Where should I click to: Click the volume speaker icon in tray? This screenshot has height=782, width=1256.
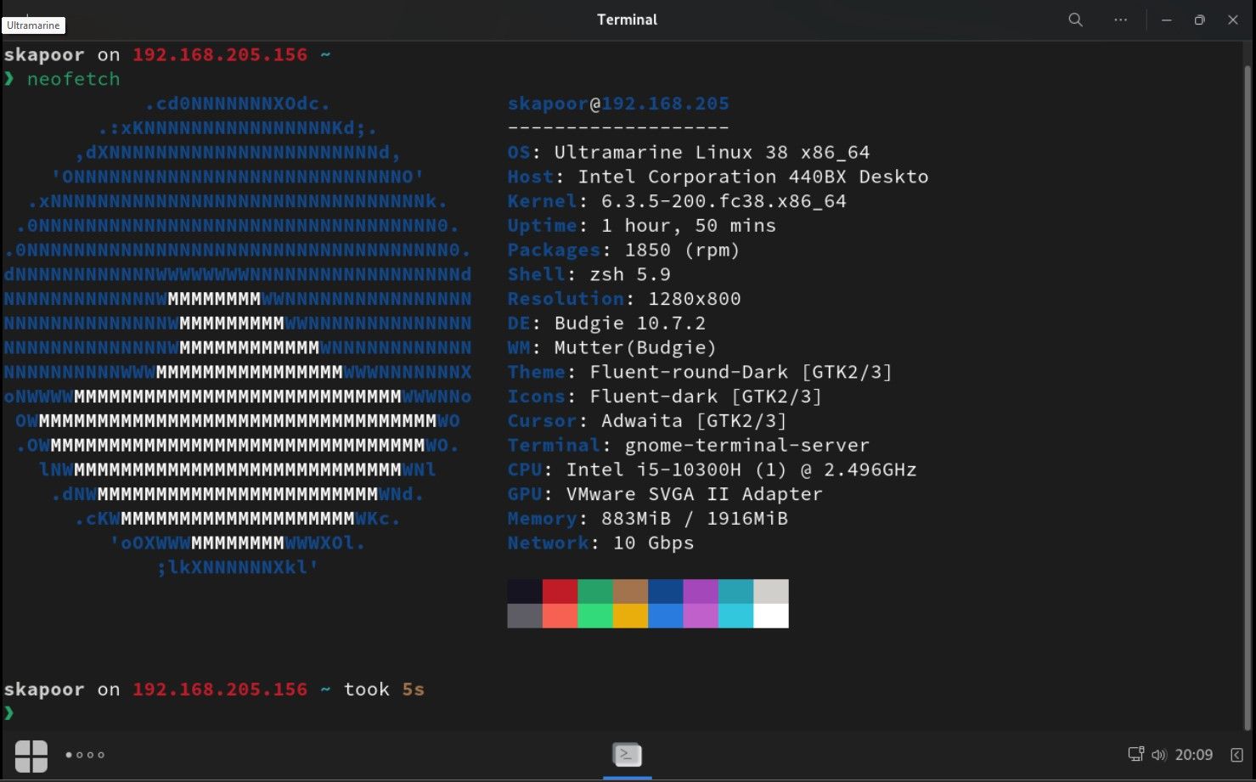pyautogui.click(x=1158, y=754)
